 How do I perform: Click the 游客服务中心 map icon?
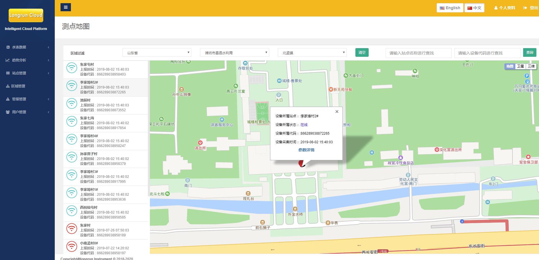pos(222,120)
